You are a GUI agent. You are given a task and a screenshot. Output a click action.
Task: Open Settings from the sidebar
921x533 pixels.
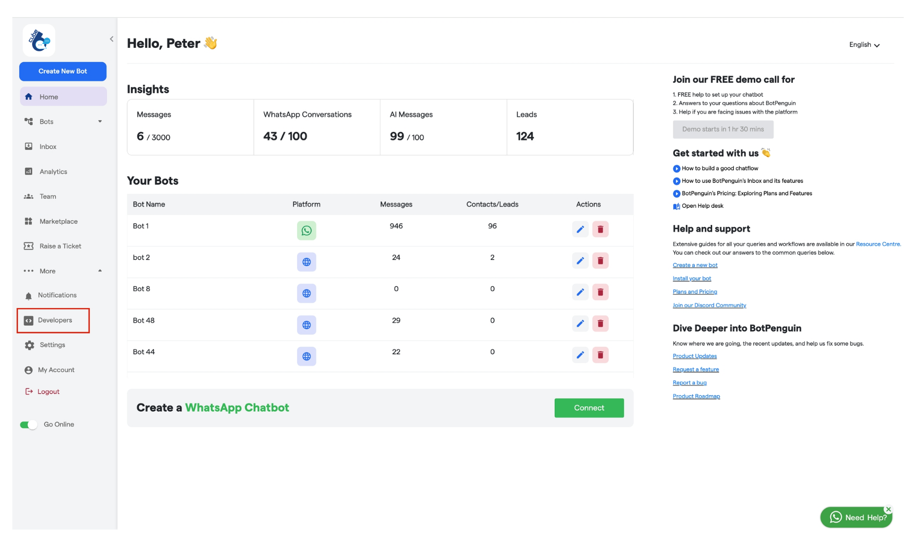pos(52,344)
